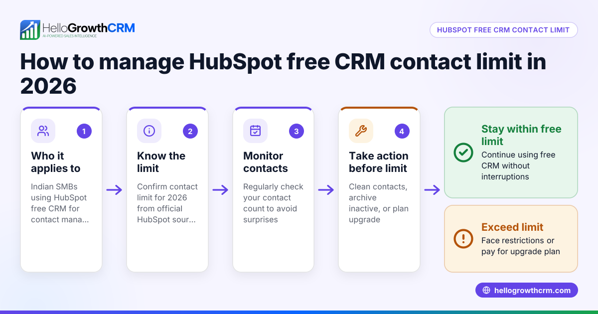Screen dimensions: 598x314
Task: Select the Know the limit title
Action: coord(161,162)
